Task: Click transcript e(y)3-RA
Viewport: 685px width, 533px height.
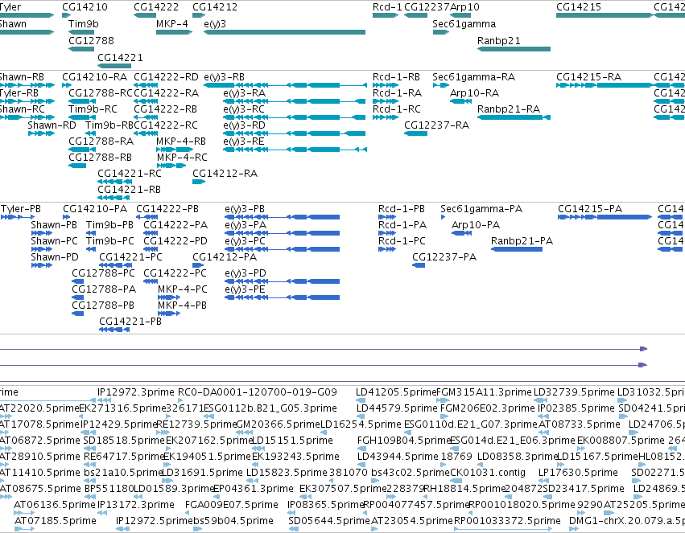Action: [x=294, y=101]
